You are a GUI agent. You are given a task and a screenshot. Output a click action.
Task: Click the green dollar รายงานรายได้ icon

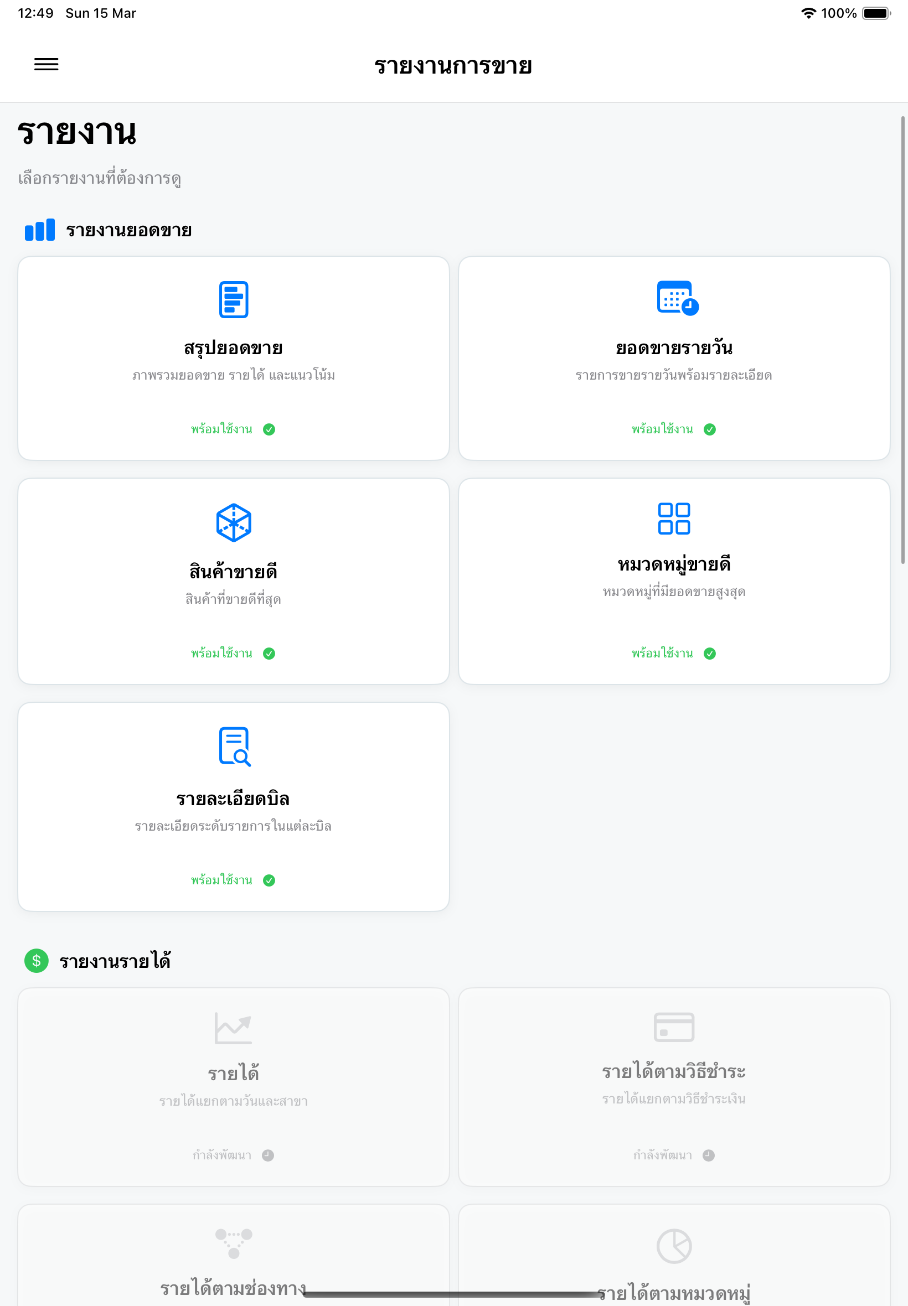(37, 961)
